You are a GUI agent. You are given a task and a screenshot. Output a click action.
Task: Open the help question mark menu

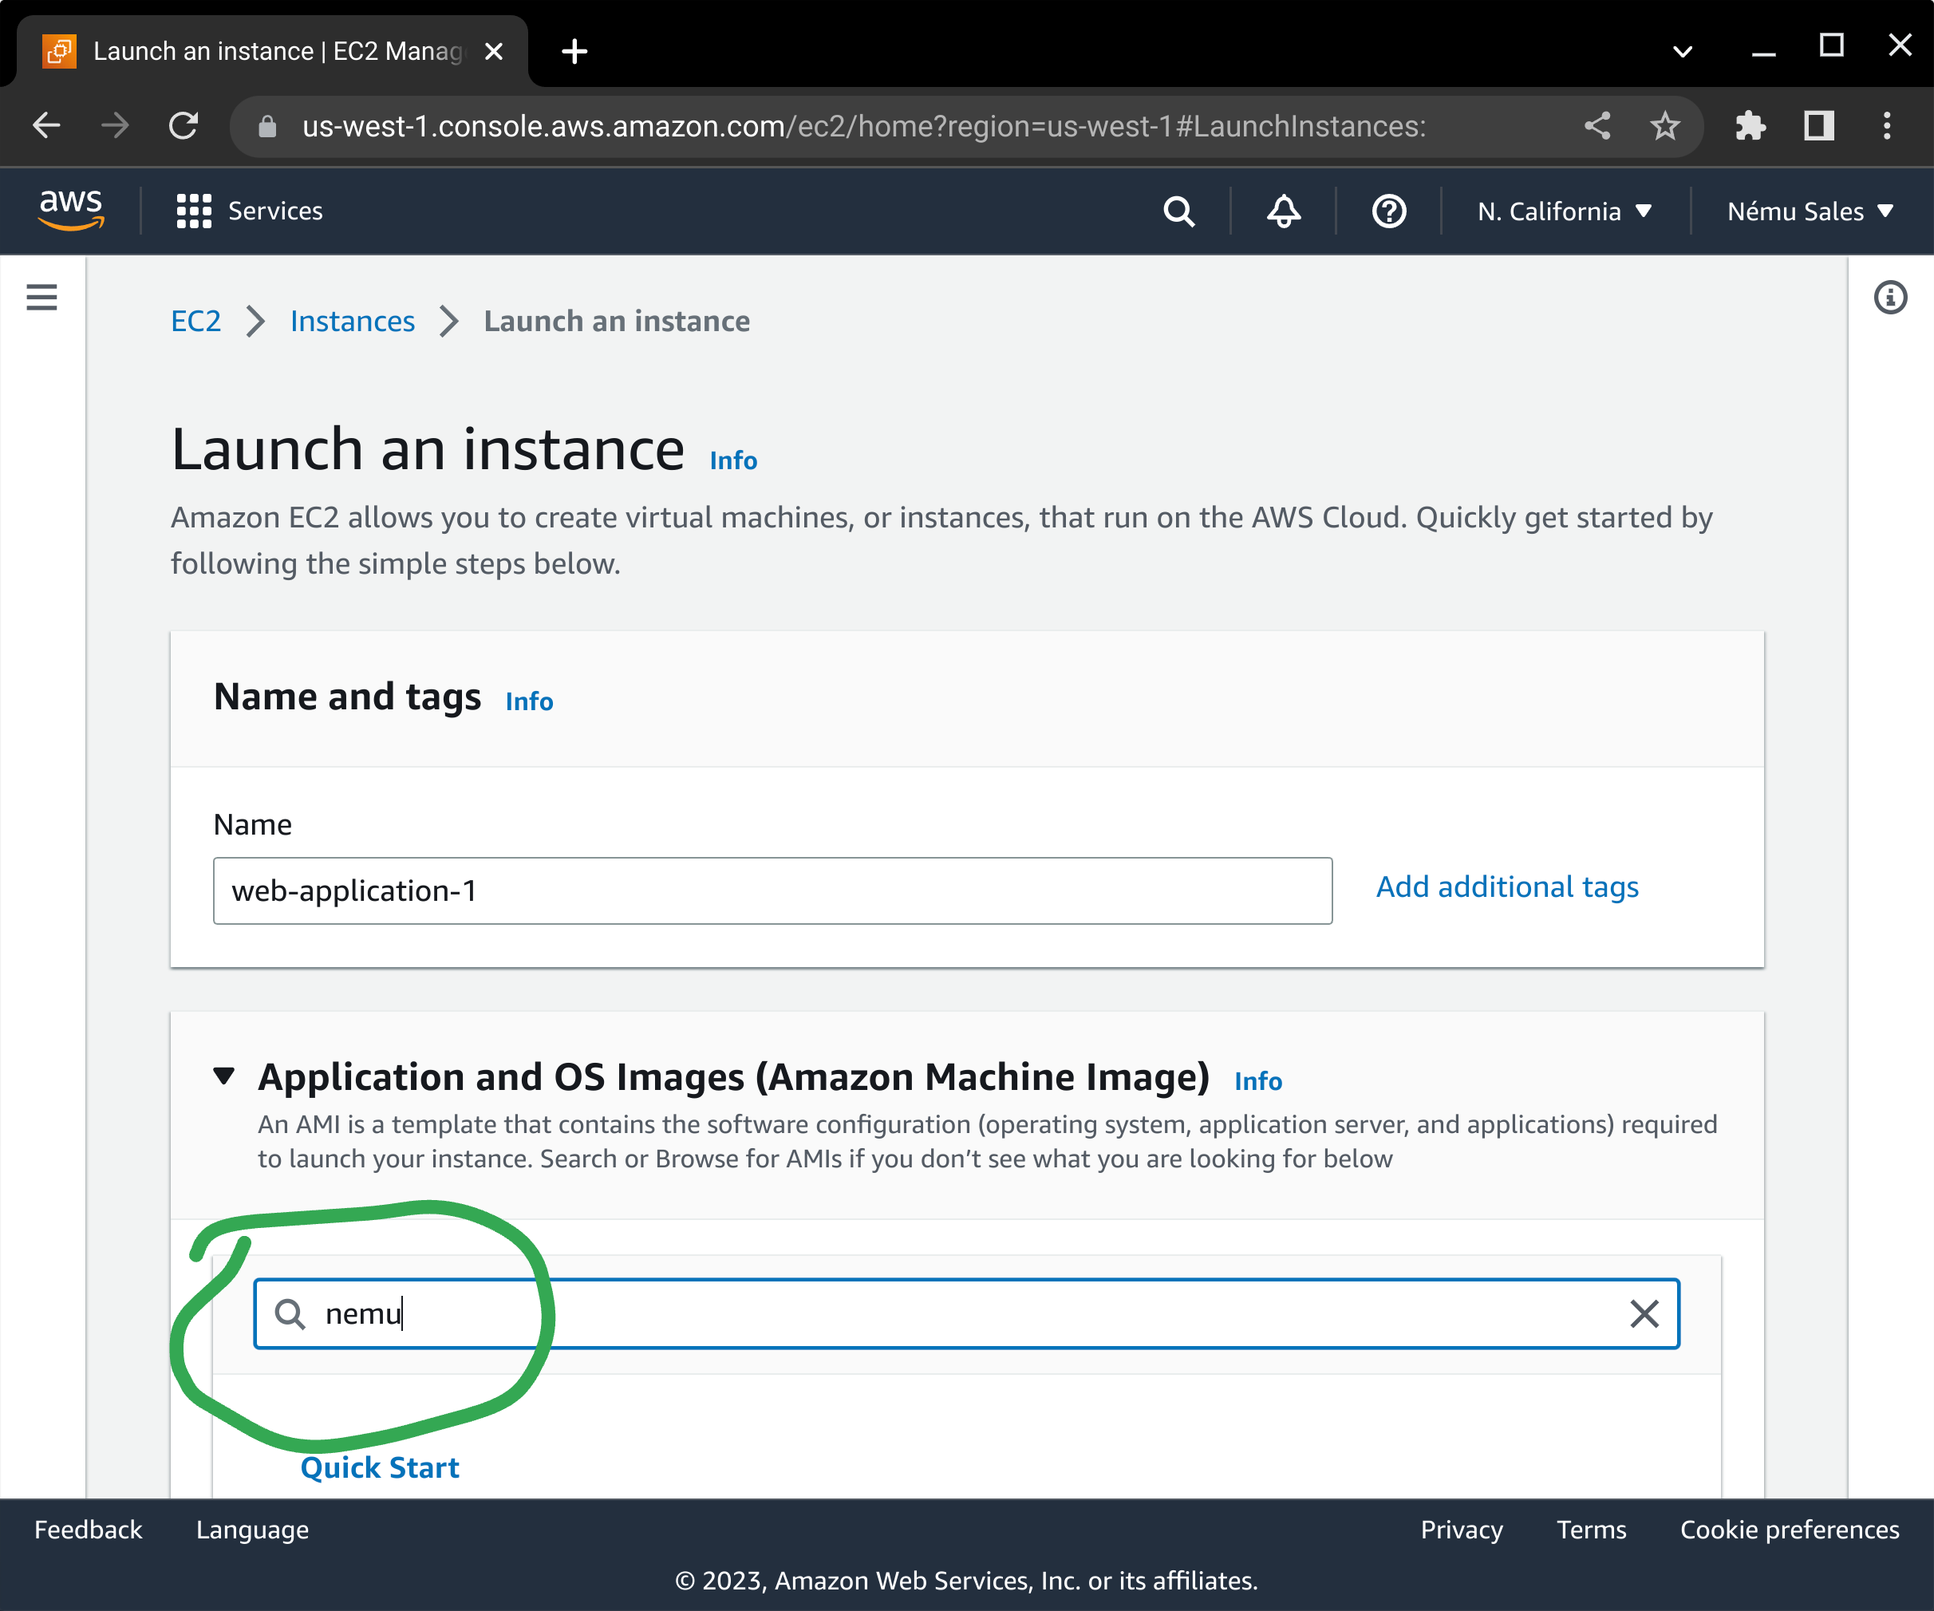[x=1388, y=211]
